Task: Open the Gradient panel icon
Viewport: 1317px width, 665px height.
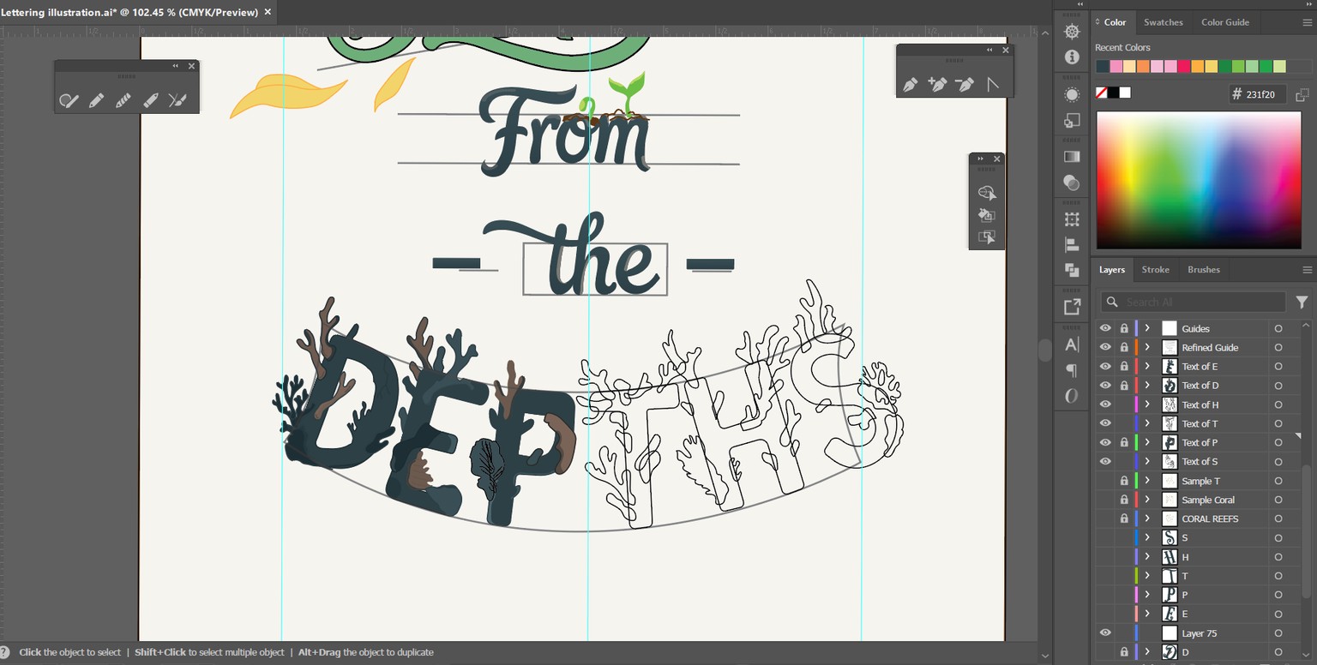Action: pos(1072,157)
